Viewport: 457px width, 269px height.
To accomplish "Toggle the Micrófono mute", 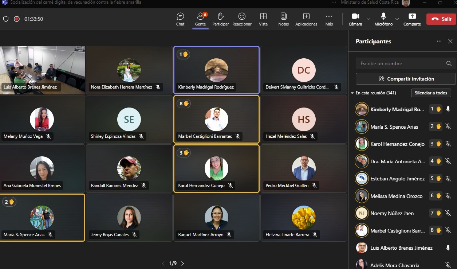I will pos(383,19).
